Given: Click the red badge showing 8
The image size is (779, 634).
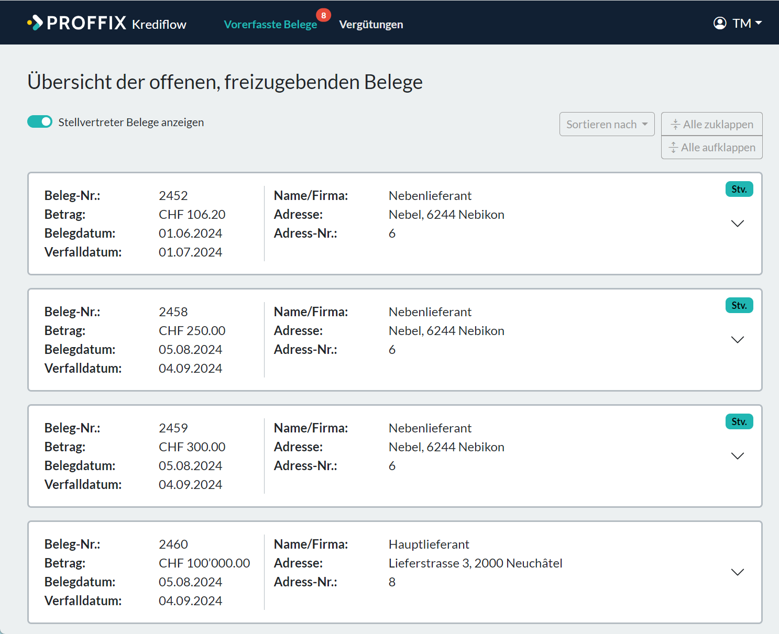Looking at the screenshot, I should (324, 15).
